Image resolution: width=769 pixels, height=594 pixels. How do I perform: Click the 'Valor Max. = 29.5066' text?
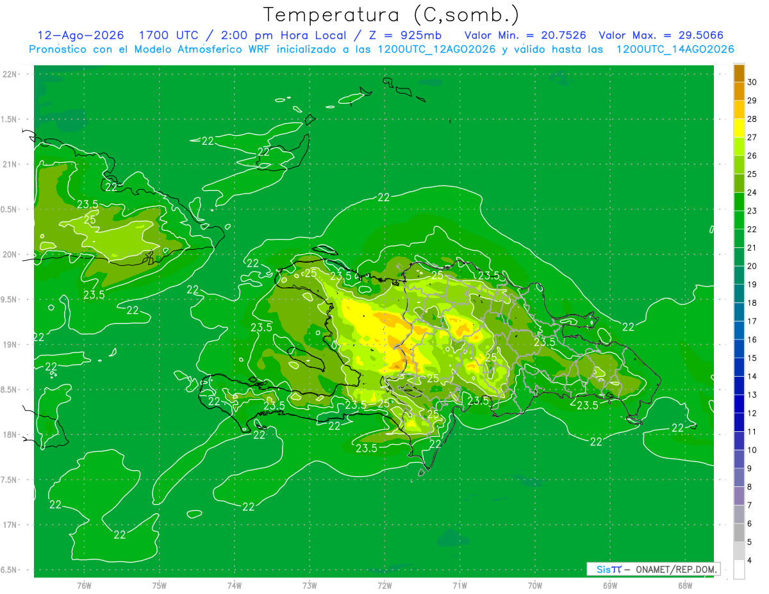(661, 35)
